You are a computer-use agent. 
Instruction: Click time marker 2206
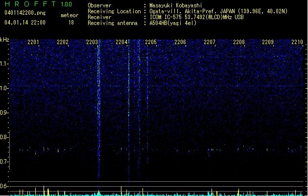(180, 42)
